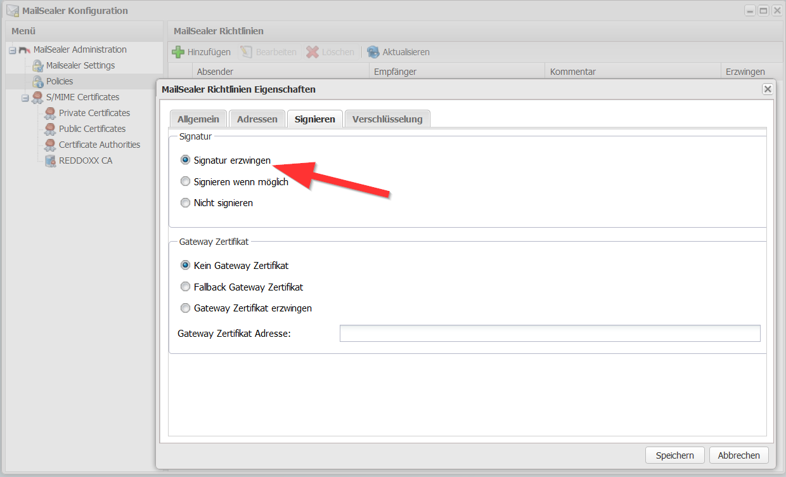Open the Adressen tab
This screenshot has width=786, height=477.
(x=257, y=119)
